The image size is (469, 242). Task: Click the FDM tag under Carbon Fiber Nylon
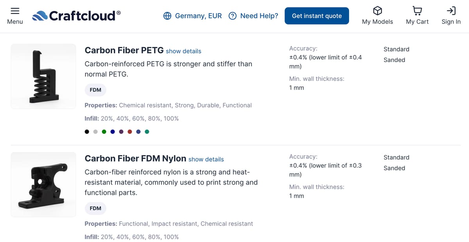95,208
